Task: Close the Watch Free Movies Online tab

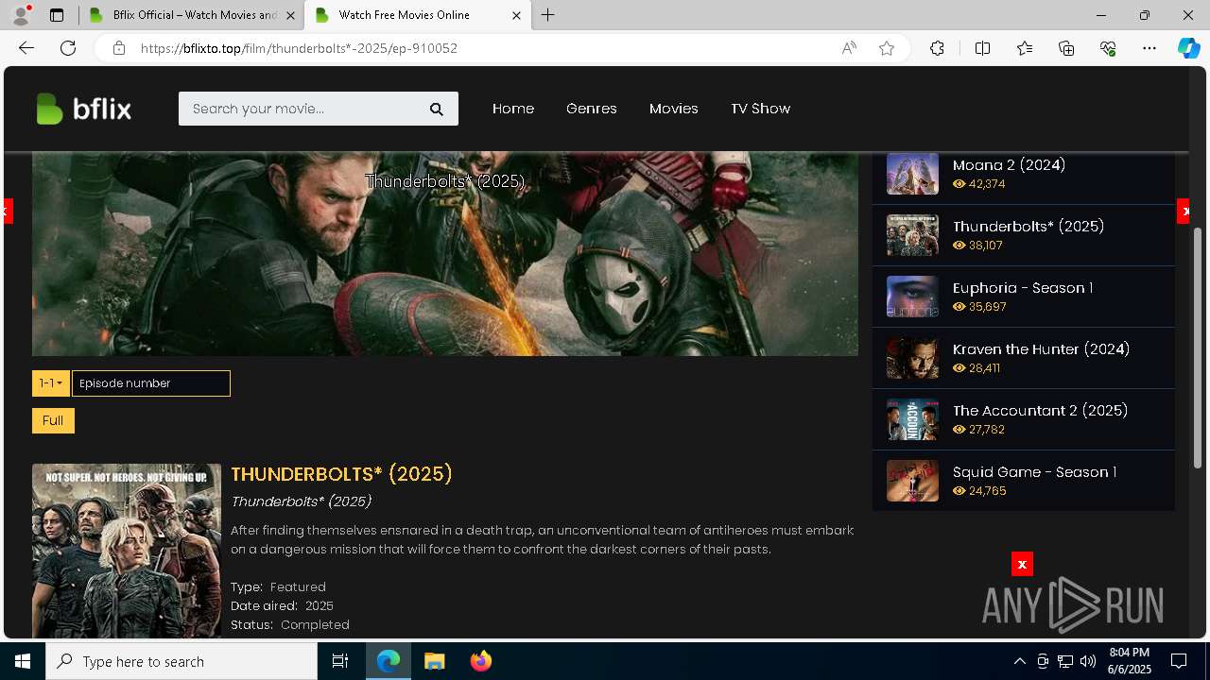Action: click(516, 15)
